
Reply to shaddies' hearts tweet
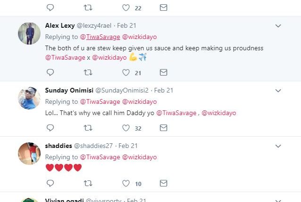pyautogui.click(x=50, y=183)
